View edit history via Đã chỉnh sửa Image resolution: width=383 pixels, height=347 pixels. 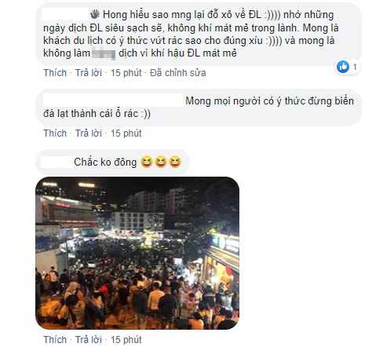point(177,73)
